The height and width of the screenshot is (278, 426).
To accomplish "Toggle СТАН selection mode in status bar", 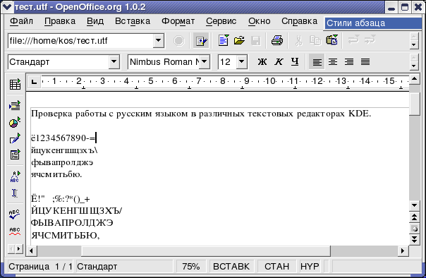I will [x=277, y=267].
